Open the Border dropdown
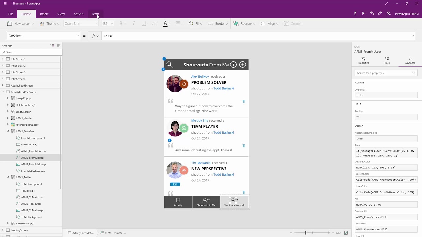 click(218, 24)
